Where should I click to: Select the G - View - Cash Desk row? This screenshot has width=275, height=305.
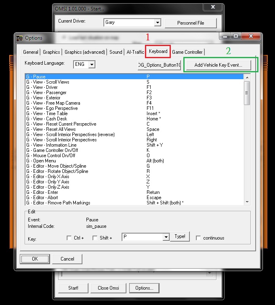[134, 119]
